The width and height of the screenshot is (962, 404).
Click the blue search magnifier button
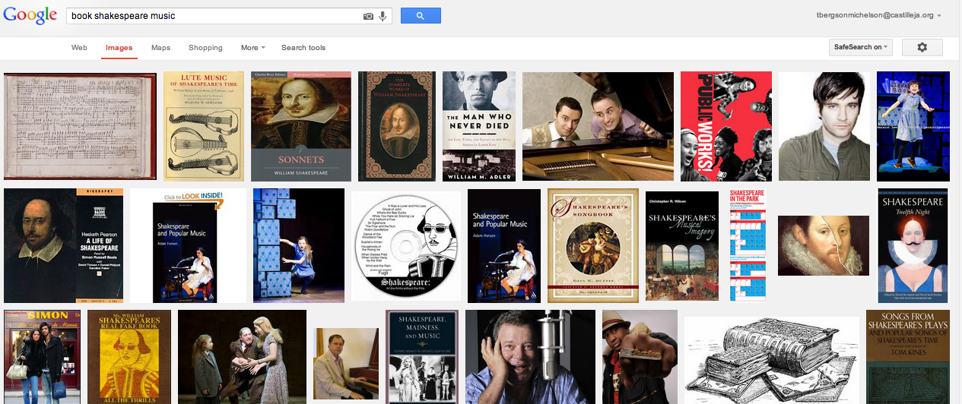(x=421, y=16)
